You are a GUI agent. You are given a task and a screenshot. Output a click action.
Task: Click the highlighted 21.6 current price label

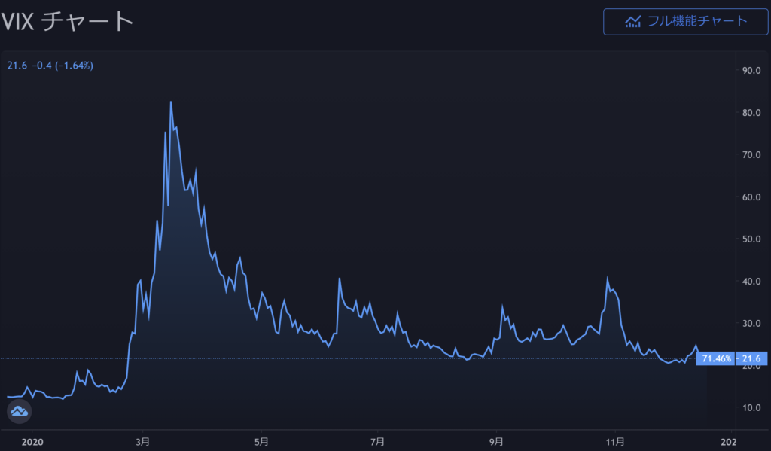[750, 358]
